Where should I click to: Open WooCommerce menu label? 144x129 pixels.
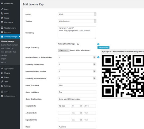[x=10, y=28]
